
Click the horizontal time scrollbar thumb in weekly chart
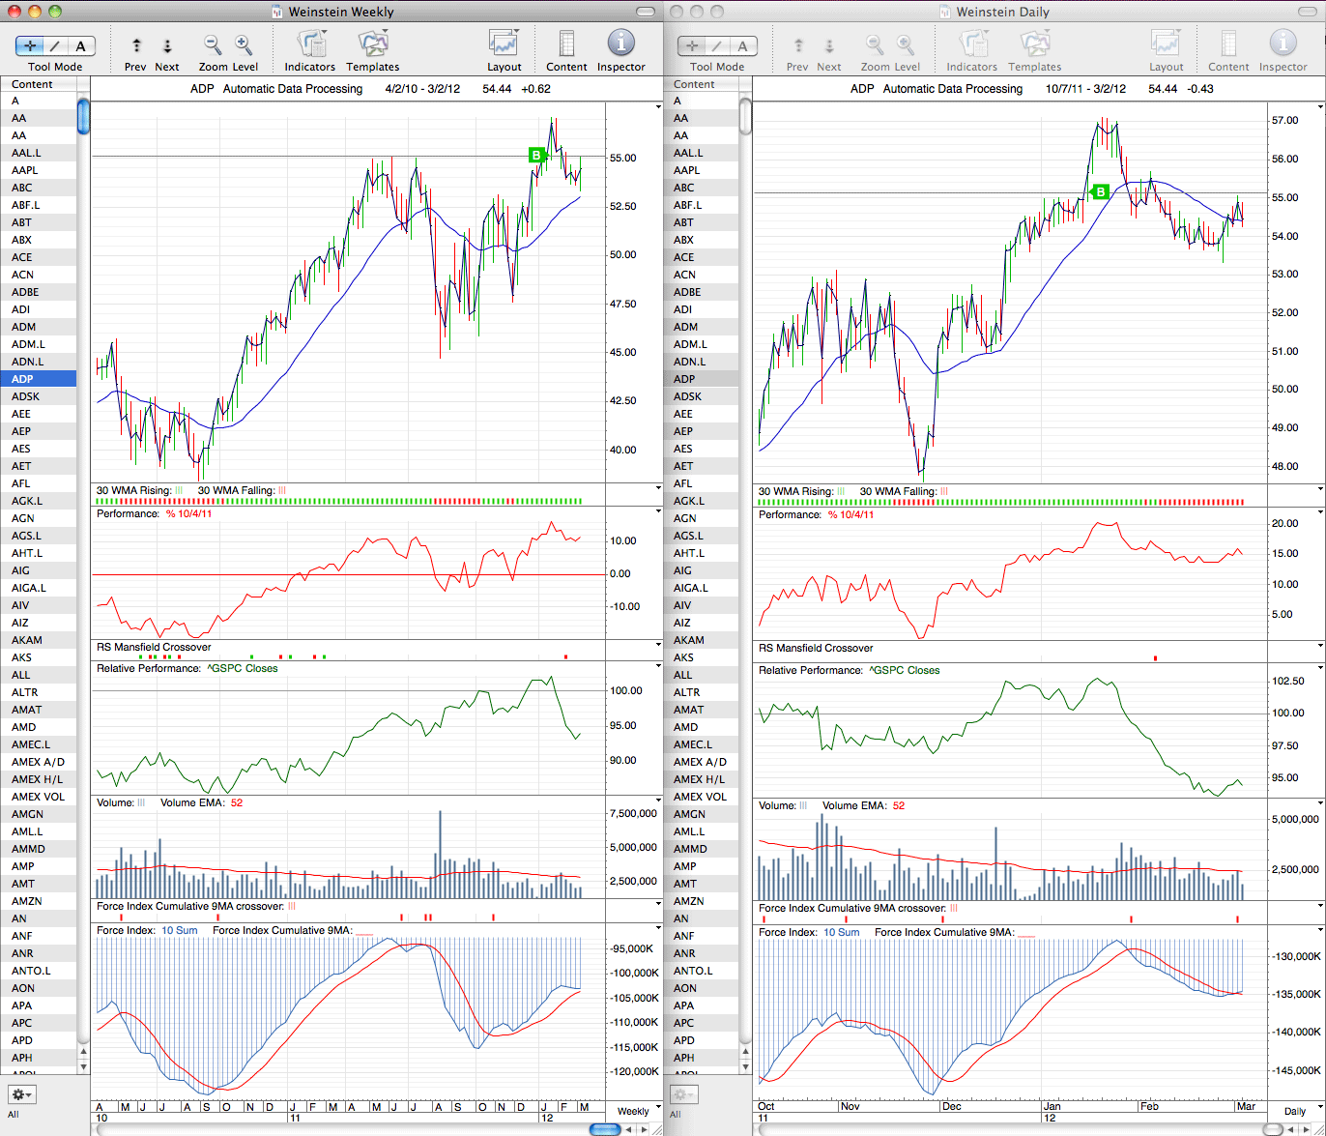coord(605,1129)
